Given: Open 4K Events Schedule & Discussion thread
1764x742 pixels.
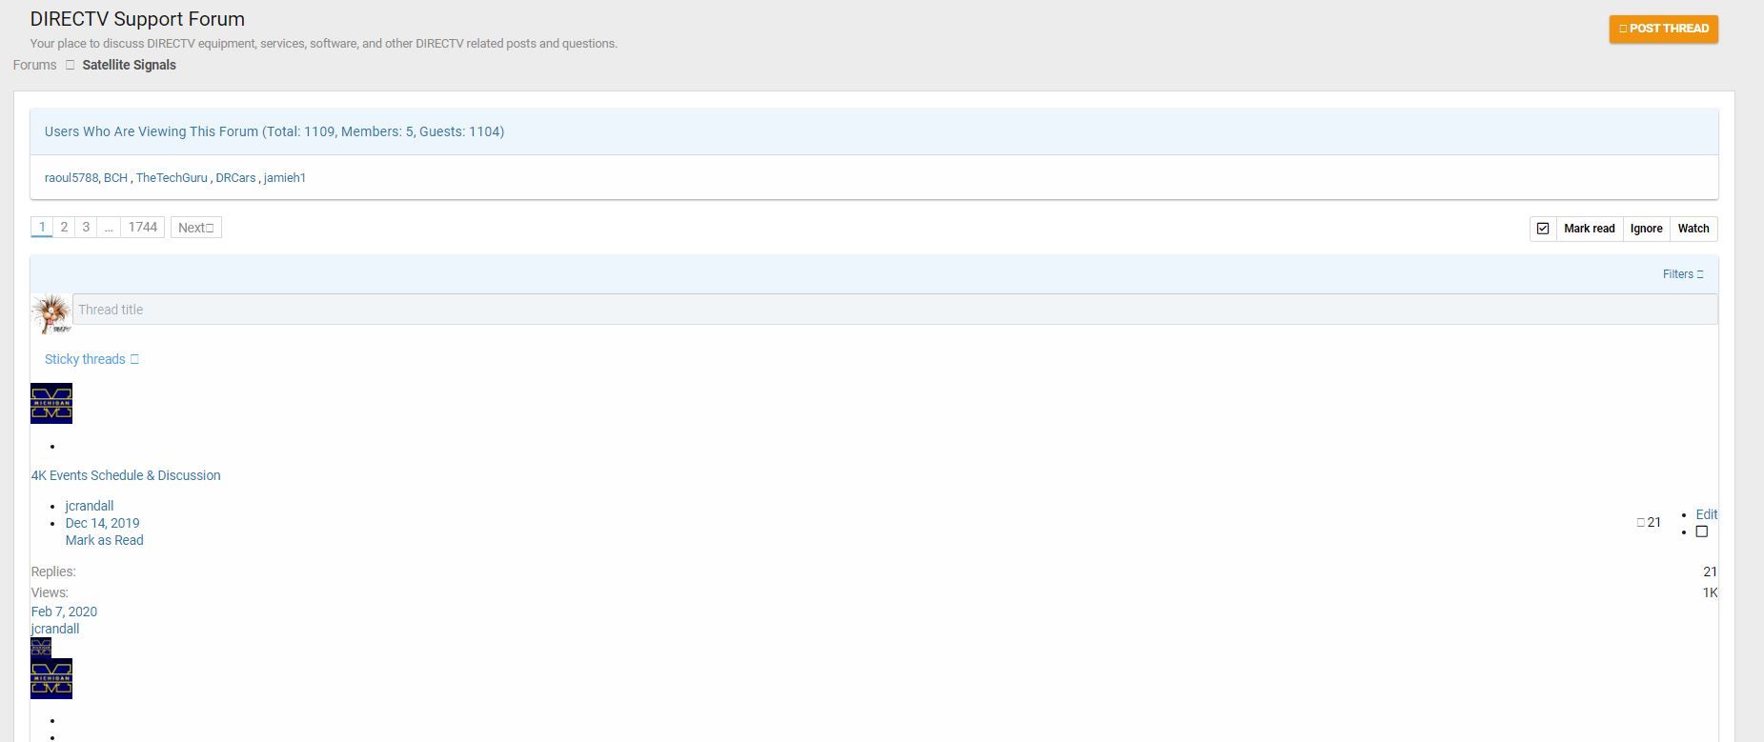Looking at the screenshot, I should click(x=126, y=475).
